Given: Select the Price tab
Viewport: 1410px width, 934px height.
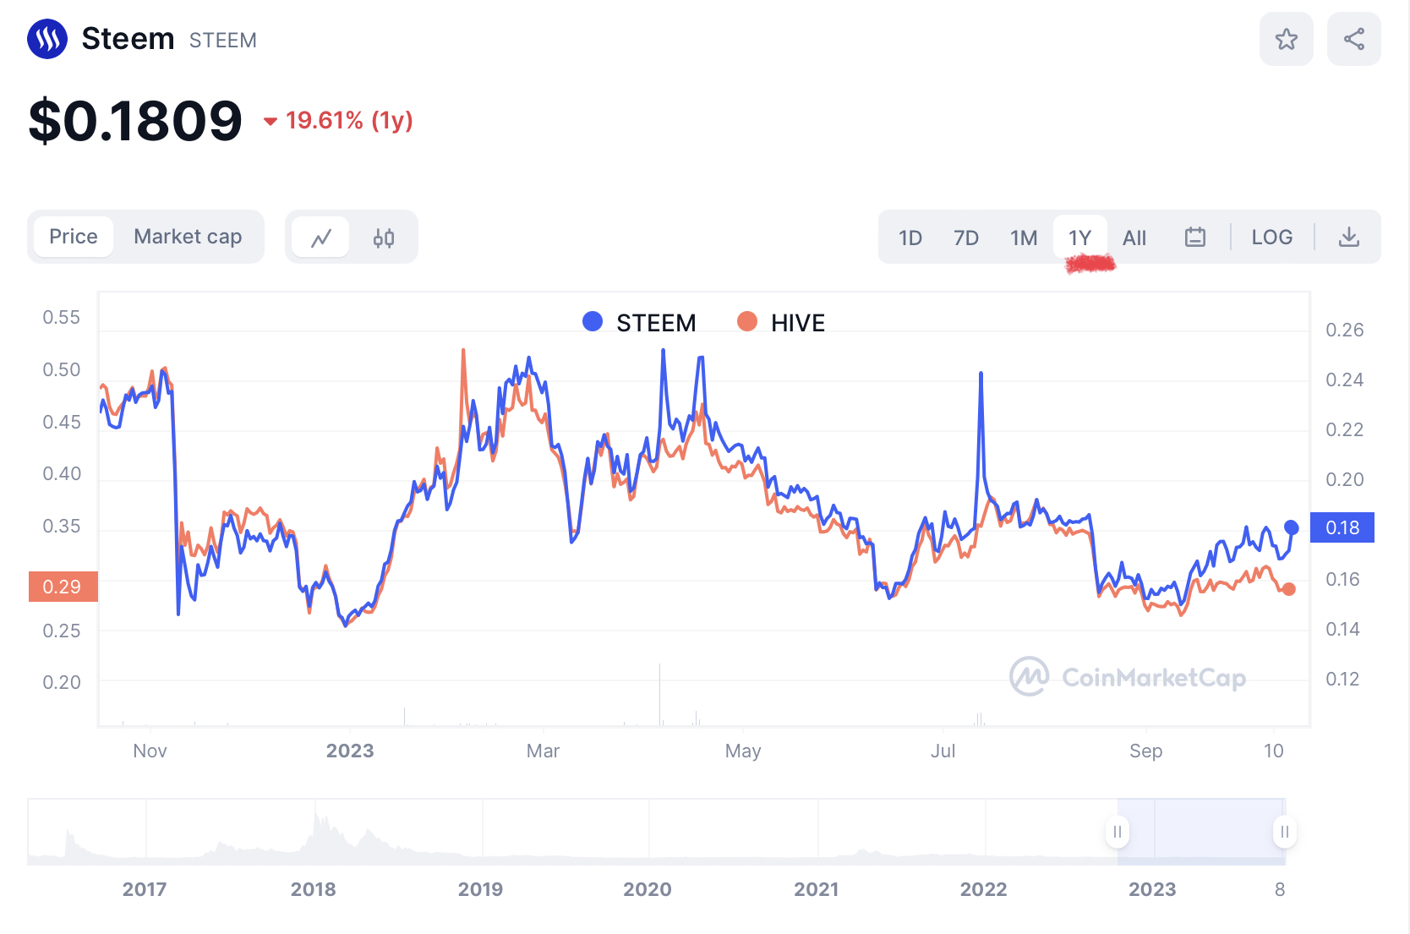Looking at the screenshot, I should [74, 237].
